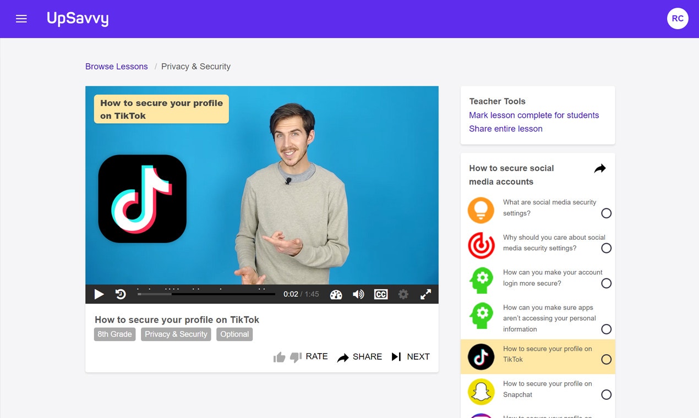Click the green head-gear icon for account login
Screen dimensions: 699x418
coord(481,280)
